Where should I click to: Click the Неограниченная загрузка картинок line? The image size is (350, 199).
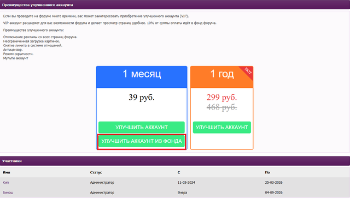point(32,41)
